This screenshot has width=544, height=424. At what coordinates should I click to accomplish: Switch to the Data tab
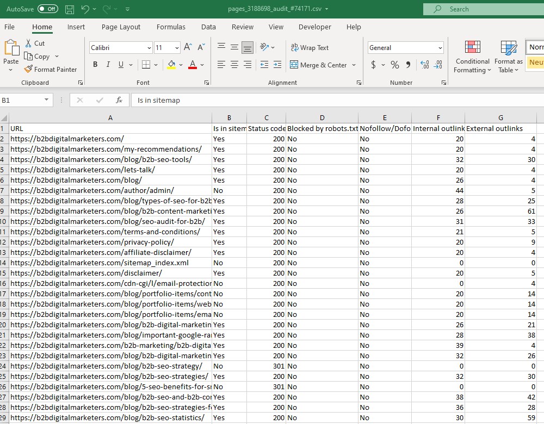pyautogui.click(x=208, y=27)
